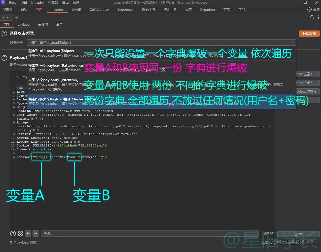Switch to the 重放器 main tab
The height and width of the screenshot is (252, 321).
(76, 9)
